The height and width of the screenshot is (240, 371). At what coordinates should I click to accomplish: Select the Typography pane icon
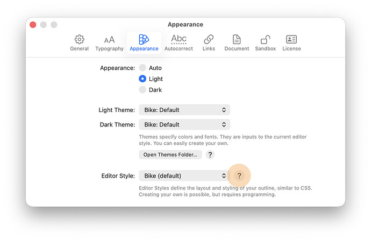[109, 40]
